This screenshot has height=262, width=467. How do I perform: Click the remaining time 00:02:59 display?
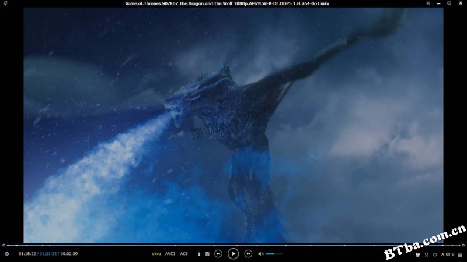pos(69,254)
